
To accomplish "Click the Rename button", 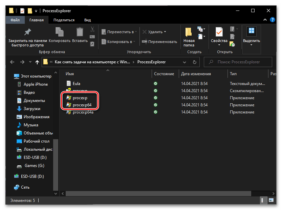I will 159,42.
